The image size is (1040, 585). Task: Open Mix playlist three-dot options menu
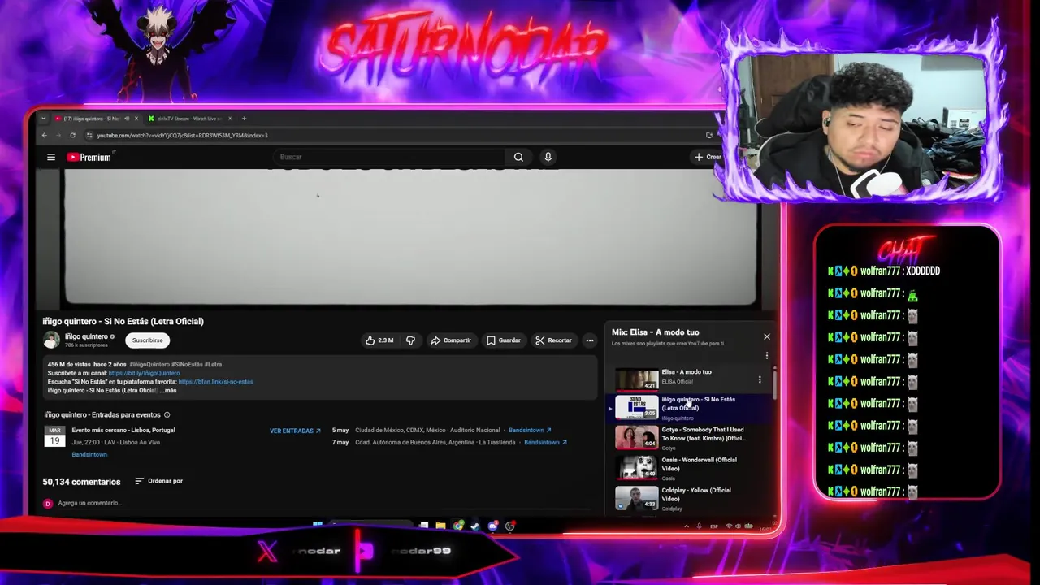click(766, 355)
